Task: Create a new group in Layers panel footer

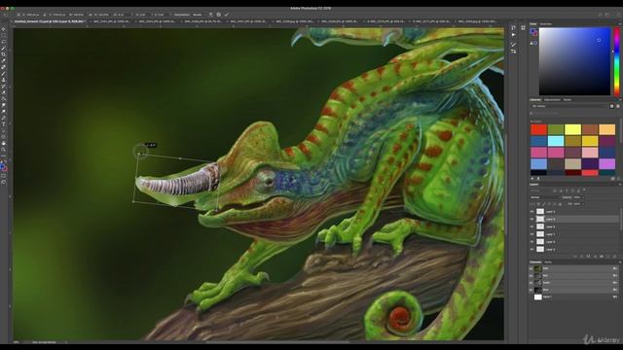Action: [602, 257]
